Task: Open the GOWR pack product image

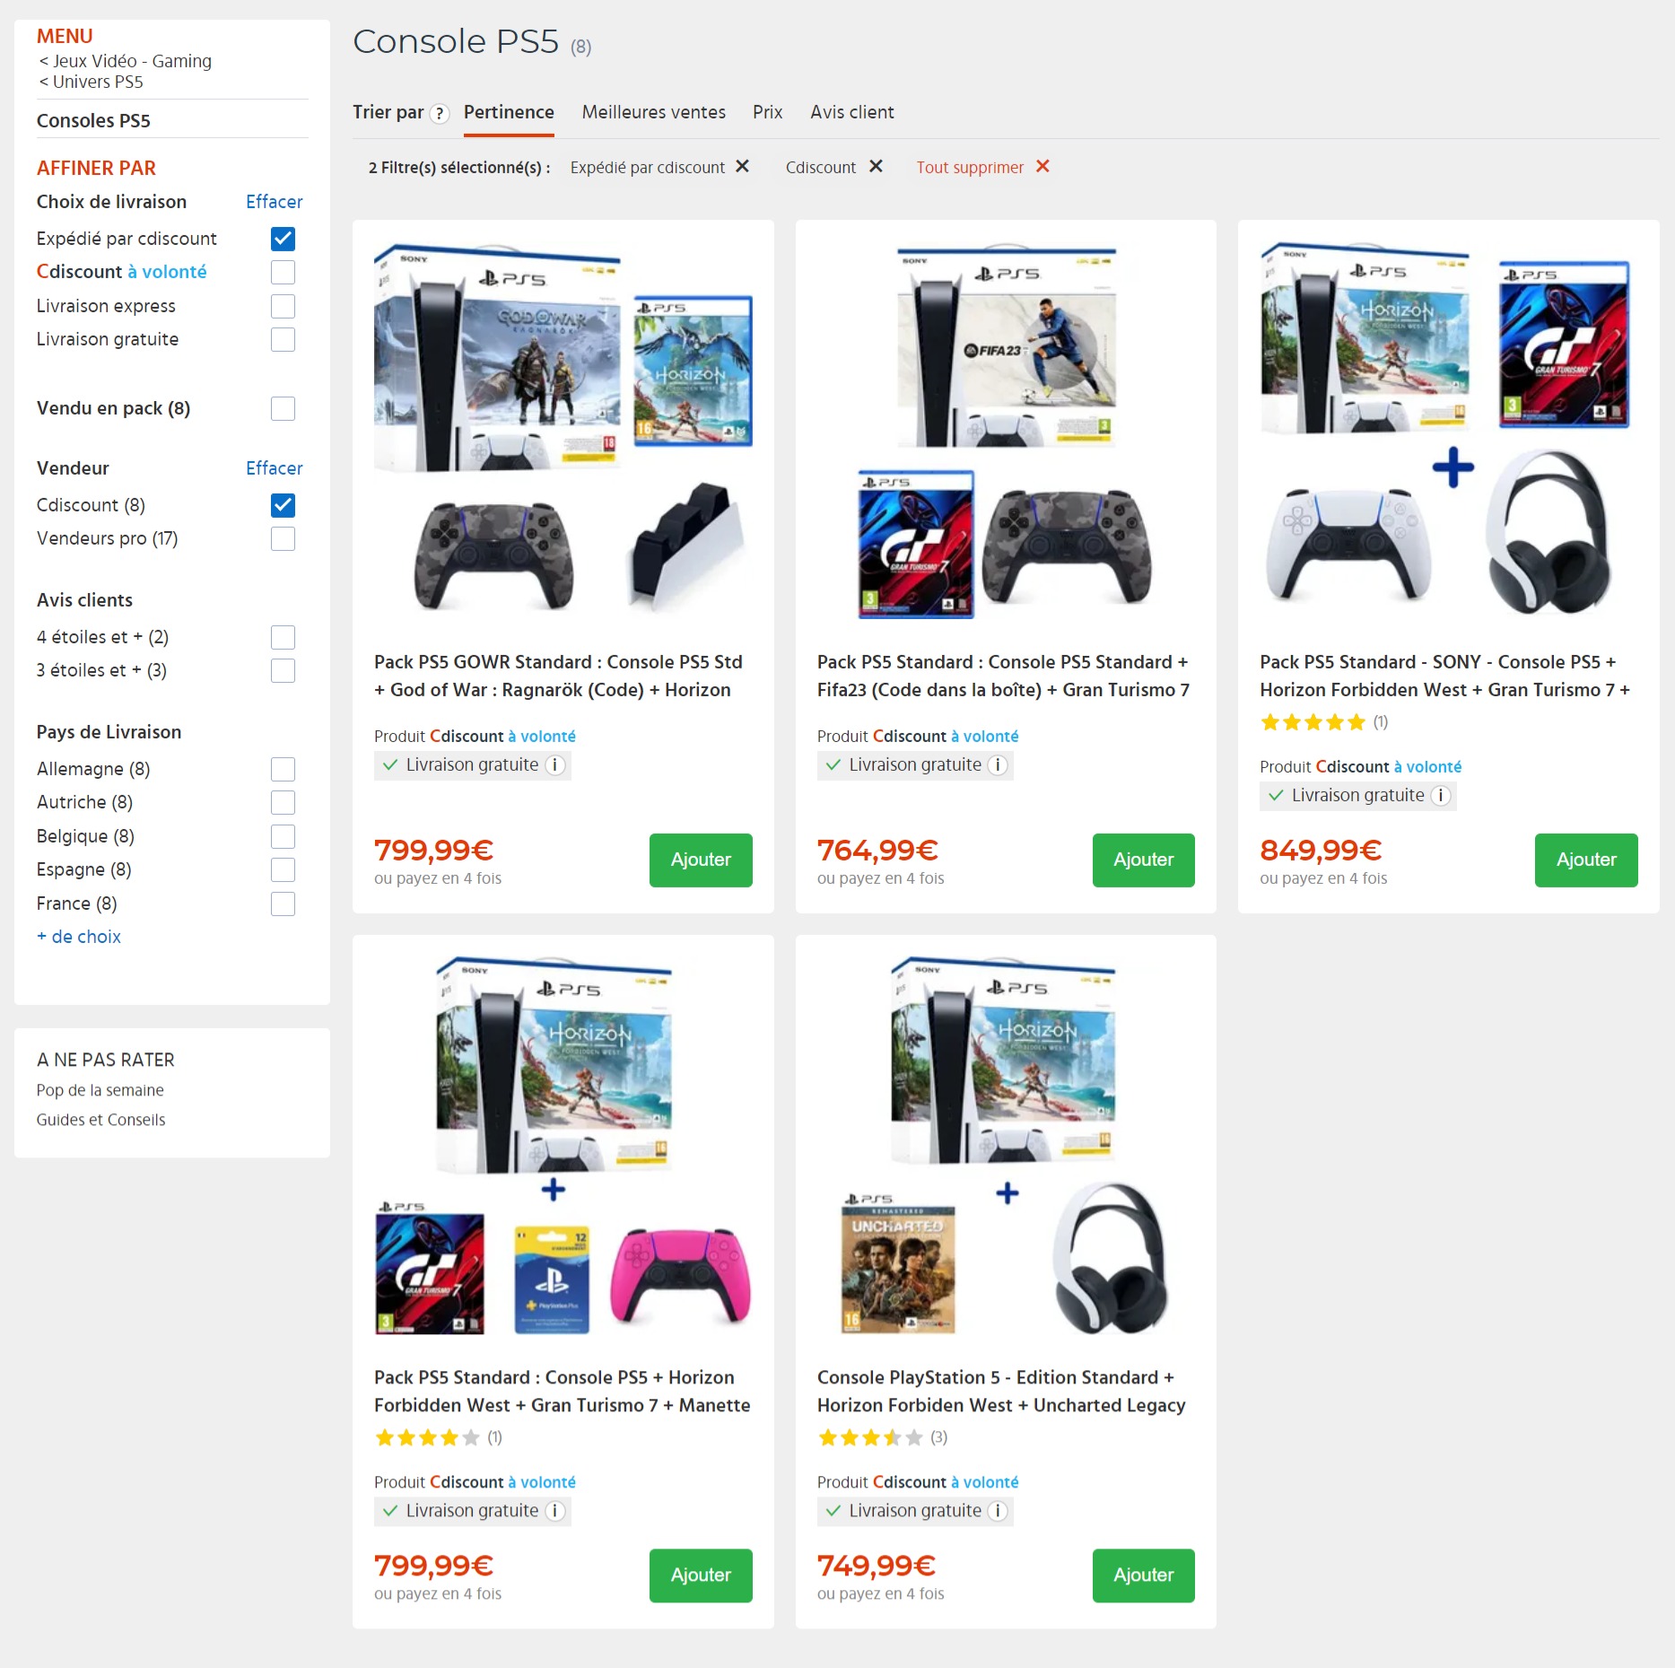Action: pyautogui.click(x=563, y=430)
